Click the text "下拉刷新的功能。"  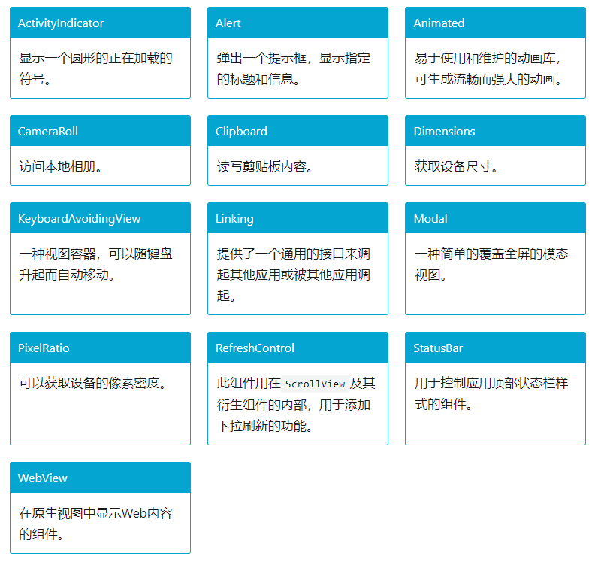click(265, 426)
